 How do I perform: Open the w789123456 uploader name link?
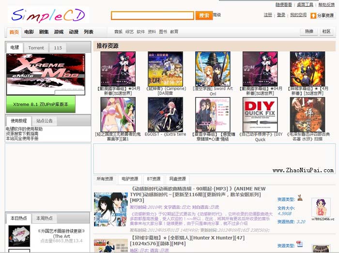pyautogui.click(x=323, y=219)
